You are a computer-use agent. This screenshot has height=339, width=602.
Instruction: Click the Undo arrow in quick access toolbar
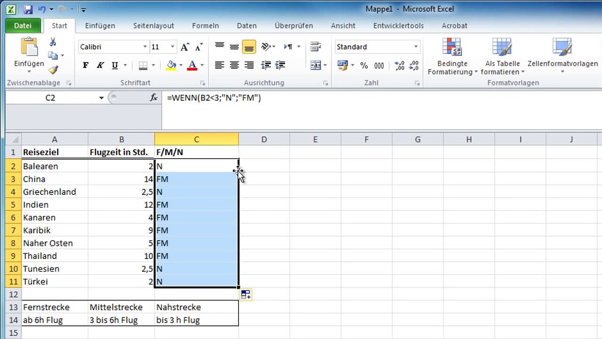(42, 9)
